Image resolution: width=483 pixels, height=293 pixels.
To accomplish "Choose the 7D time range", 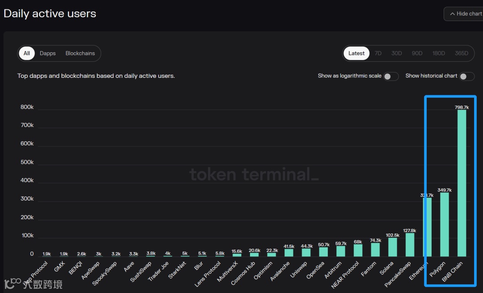I will click(378, 53).
